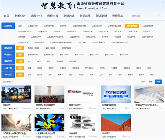
Task: Filter by 山西大同大学
Action: click(x=97, y=26)
